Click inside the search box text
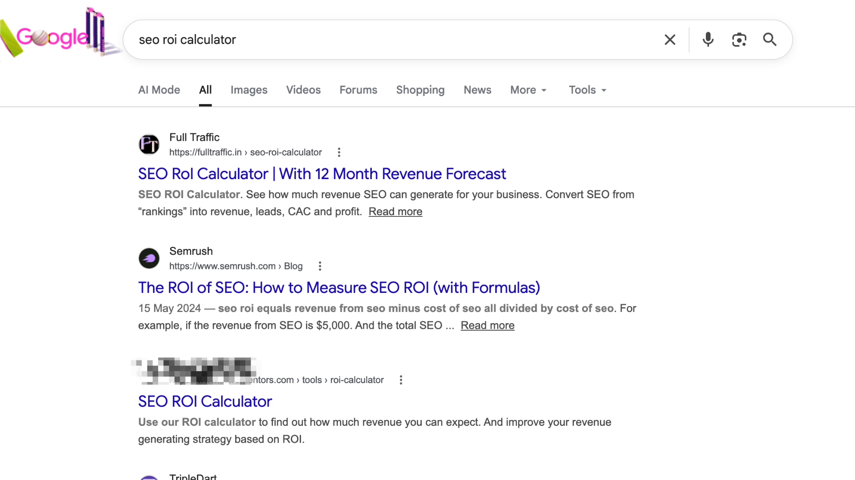The image size is (855, 480). 187,40
